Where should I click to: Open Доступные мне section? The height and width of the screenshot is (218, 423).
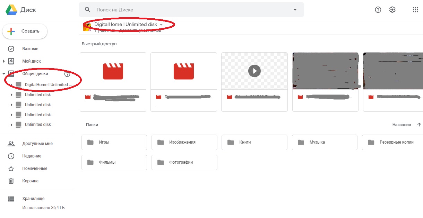(37, 144)
